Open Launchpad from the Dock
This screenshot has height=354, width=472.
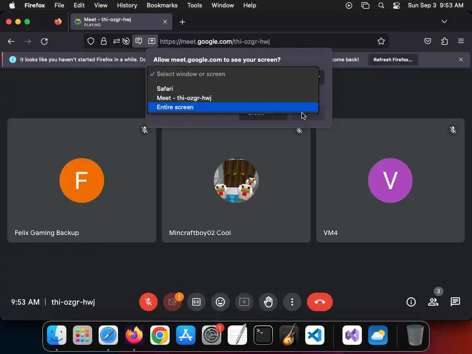pyautogui.click(x=83, y=335)
